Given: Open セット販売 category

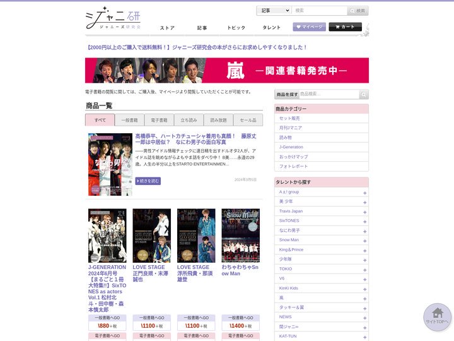Looking at the screenshot, I should [x=289, y=118].
